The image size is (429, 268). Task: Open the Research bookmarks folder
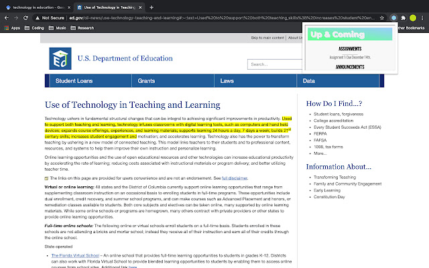coord(82,28)
